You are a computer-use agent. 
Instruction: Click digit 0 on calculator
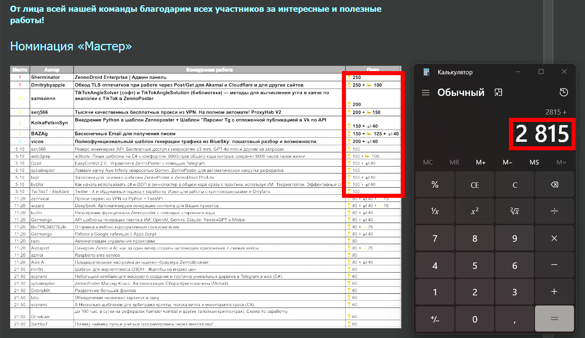click(x=474, y=319)
